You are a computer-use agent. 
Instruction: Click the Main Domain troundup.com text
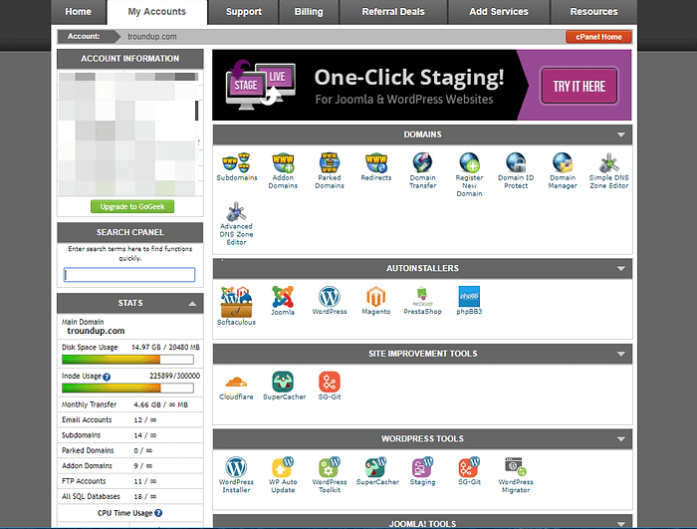[96, 331]
